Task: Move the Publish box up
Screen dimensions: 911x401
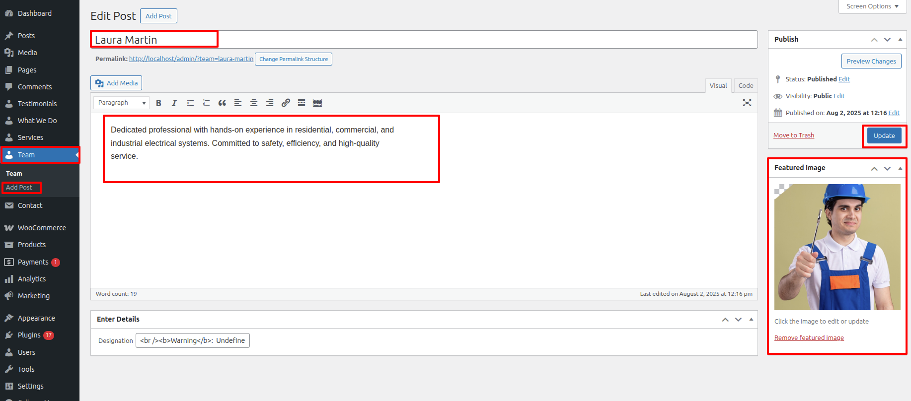Action: [x=874, y=39]
